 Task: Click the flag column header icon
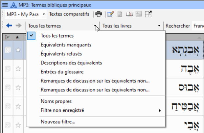coord(8,37)
